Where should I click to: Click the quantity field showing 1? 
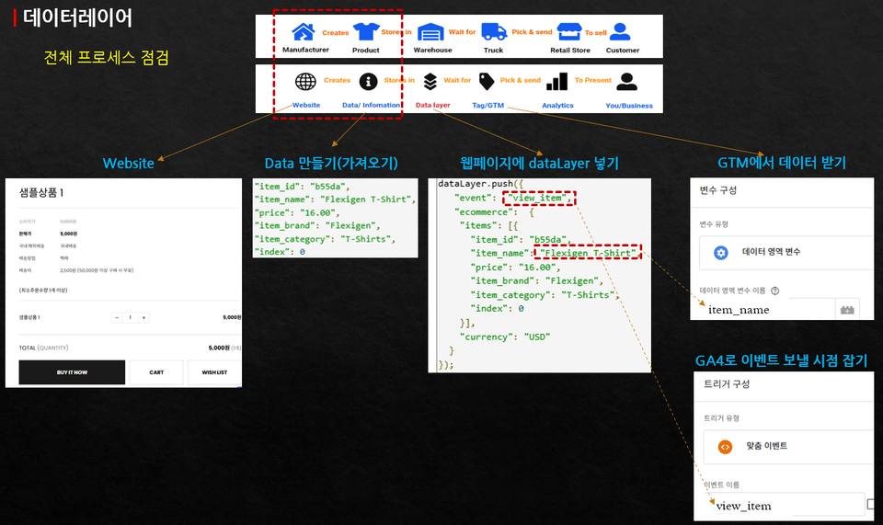point(130,318)
